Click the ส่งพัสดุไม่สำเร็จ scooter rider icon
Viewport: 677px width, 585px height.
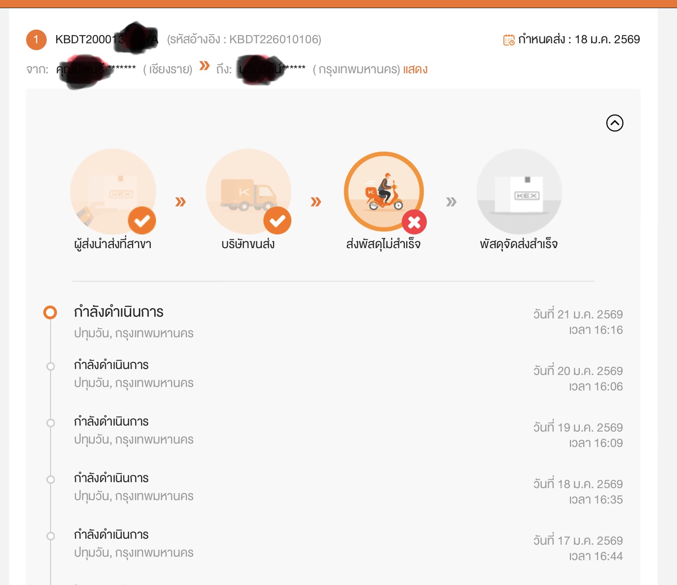(x=384, y=192)
